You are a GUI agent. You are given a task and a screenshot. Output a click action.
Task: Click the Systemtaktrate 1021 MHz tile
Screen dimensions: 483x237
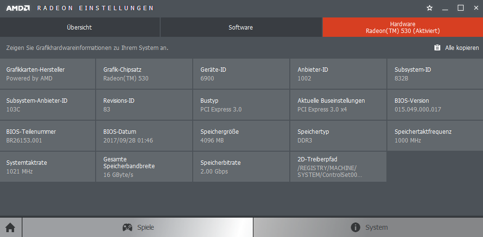tap(48, 167)
